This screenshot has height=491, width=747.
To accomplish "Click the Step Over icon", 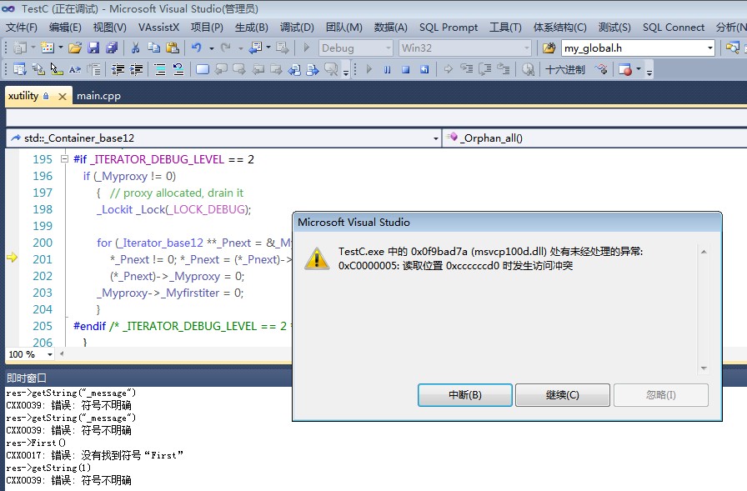I will pos(485,69).
